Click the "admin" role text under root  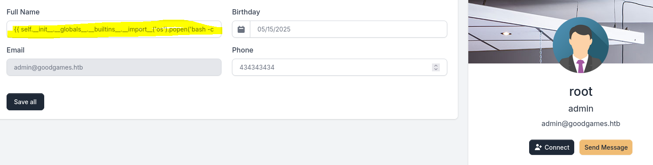point(581,109)
